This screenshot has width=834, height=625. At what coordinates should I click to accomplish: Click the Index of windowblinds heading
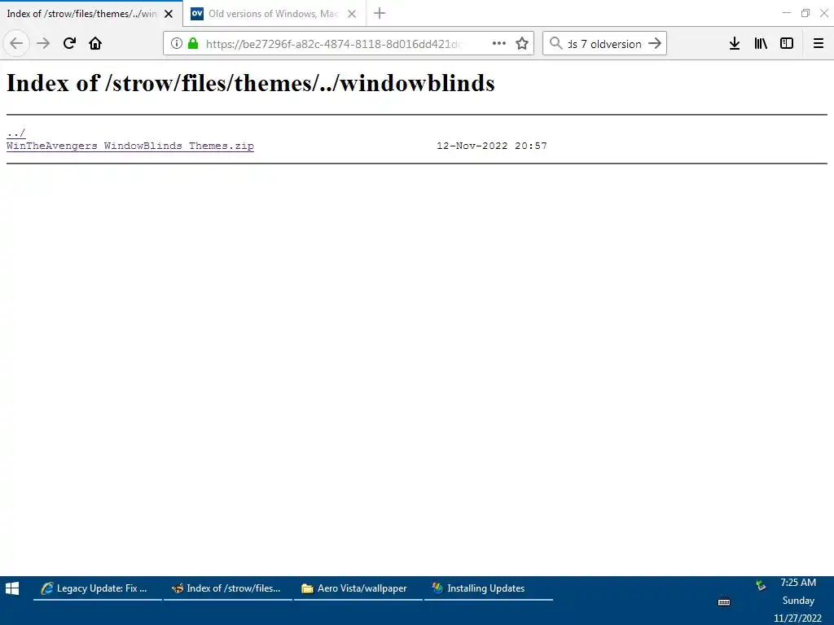pos(251,83)
